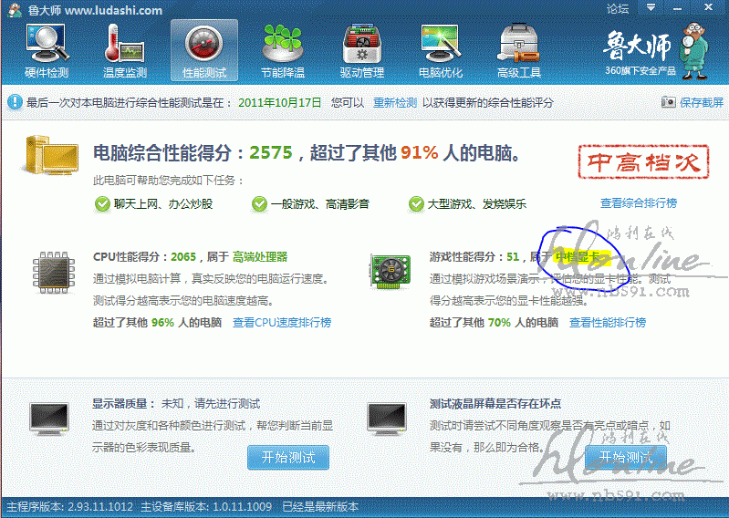Select the 性能测试 performance test tab
The image size is (729, 518).
[x=204, y=51]
